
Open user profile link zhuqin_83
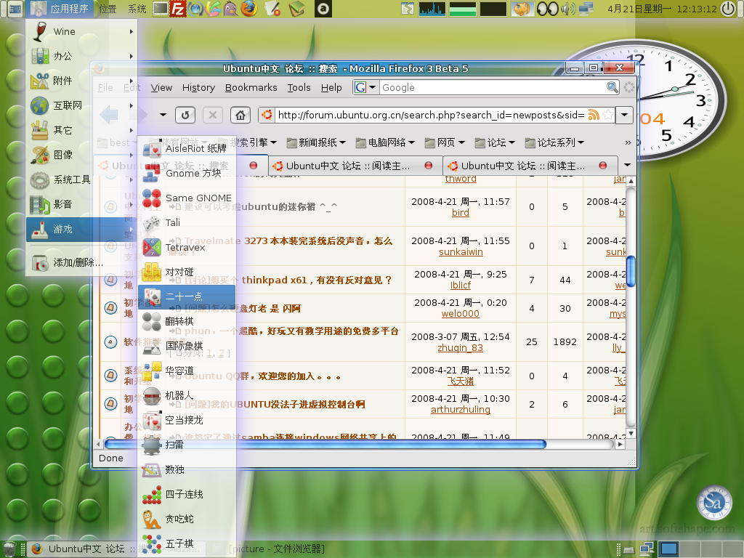pos(460,348)
